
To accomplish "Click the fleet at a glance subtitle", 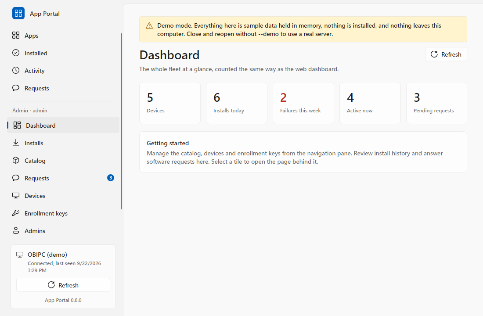I will point(239,69).
